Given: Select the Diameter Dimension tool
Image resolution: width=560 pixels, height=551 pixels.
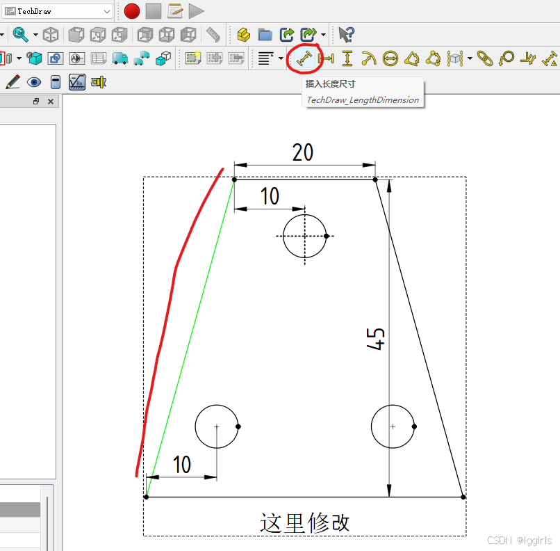Looking at the screenshot, I should [390, 58].
